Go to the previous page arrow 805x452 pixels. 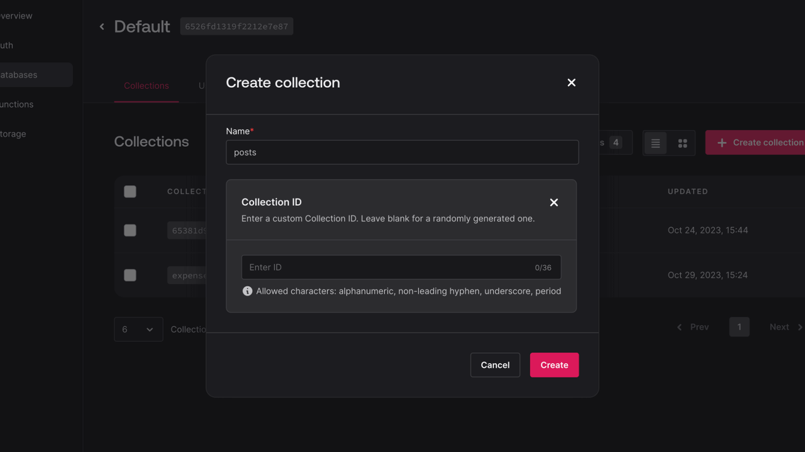click(x=679, y=327)
